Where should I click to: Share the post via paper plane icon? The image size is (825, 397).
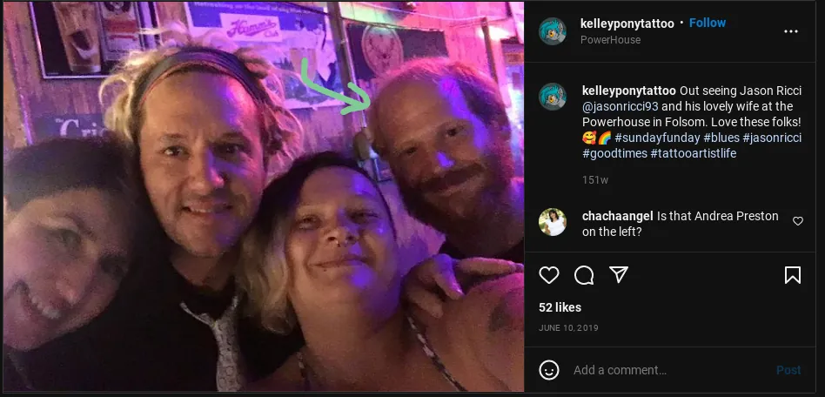click(x=618, y=274)
